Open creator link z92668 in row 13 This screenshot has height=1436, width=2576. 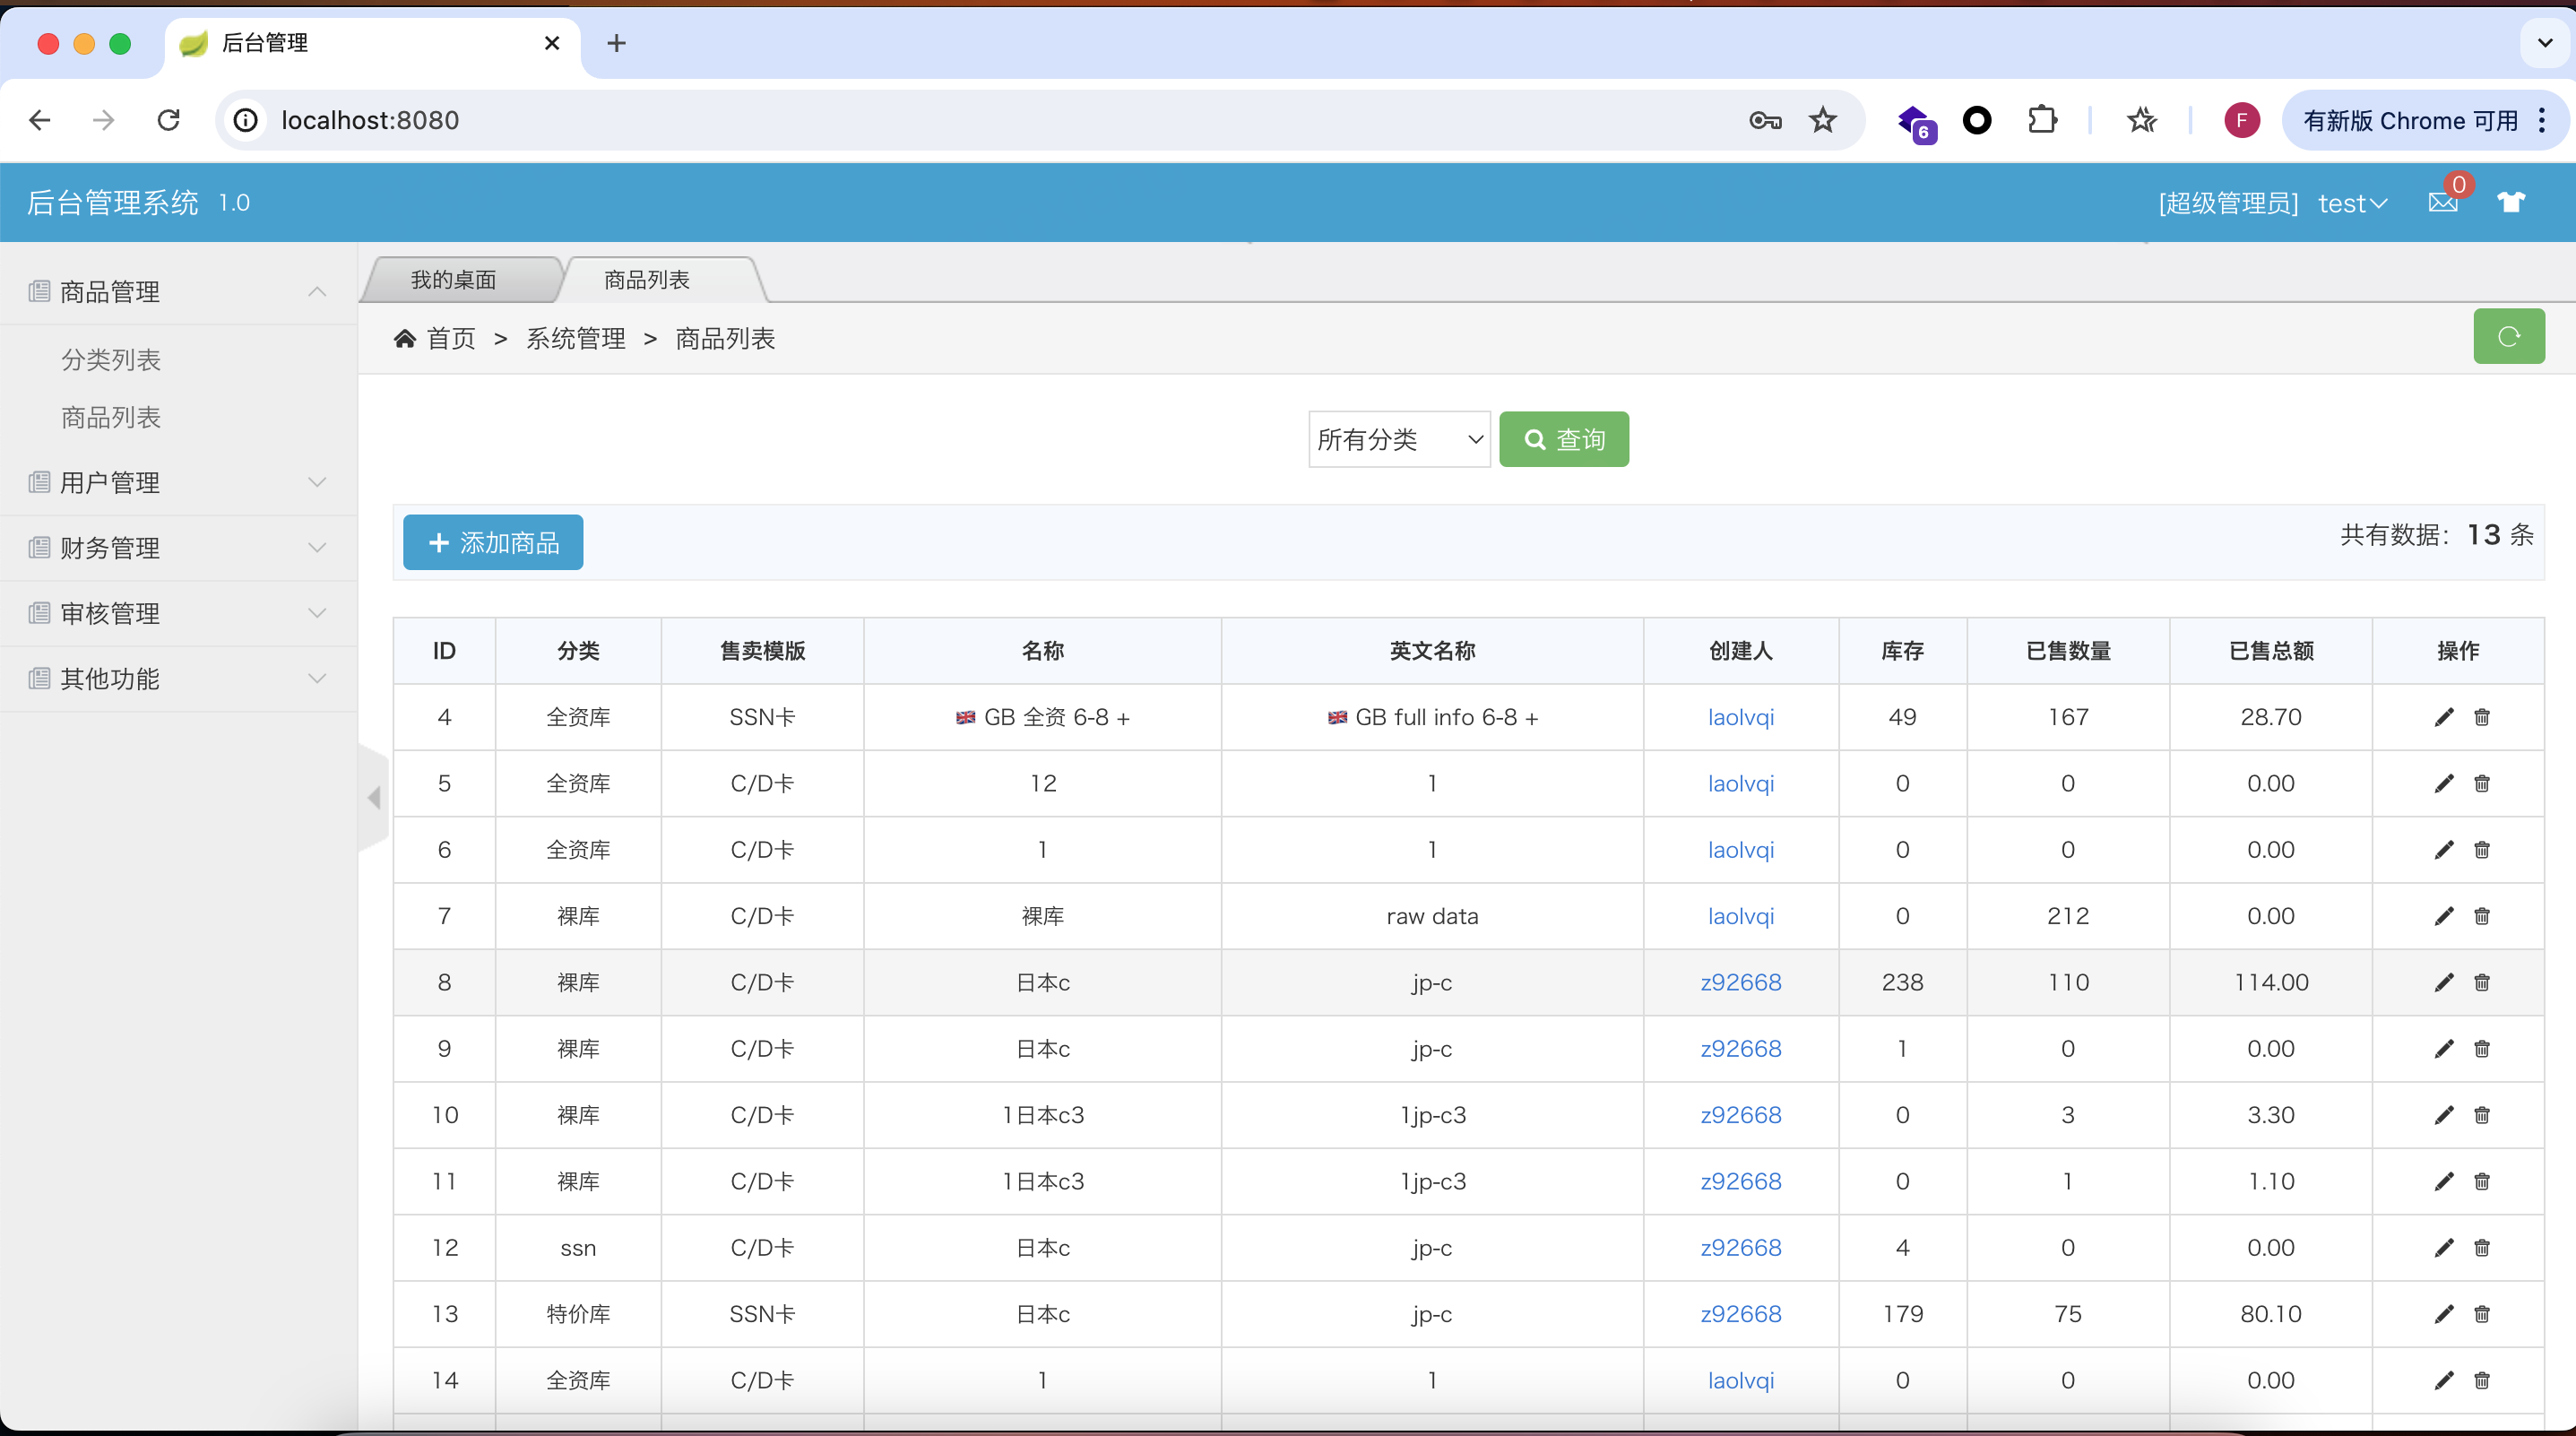1741,1314
